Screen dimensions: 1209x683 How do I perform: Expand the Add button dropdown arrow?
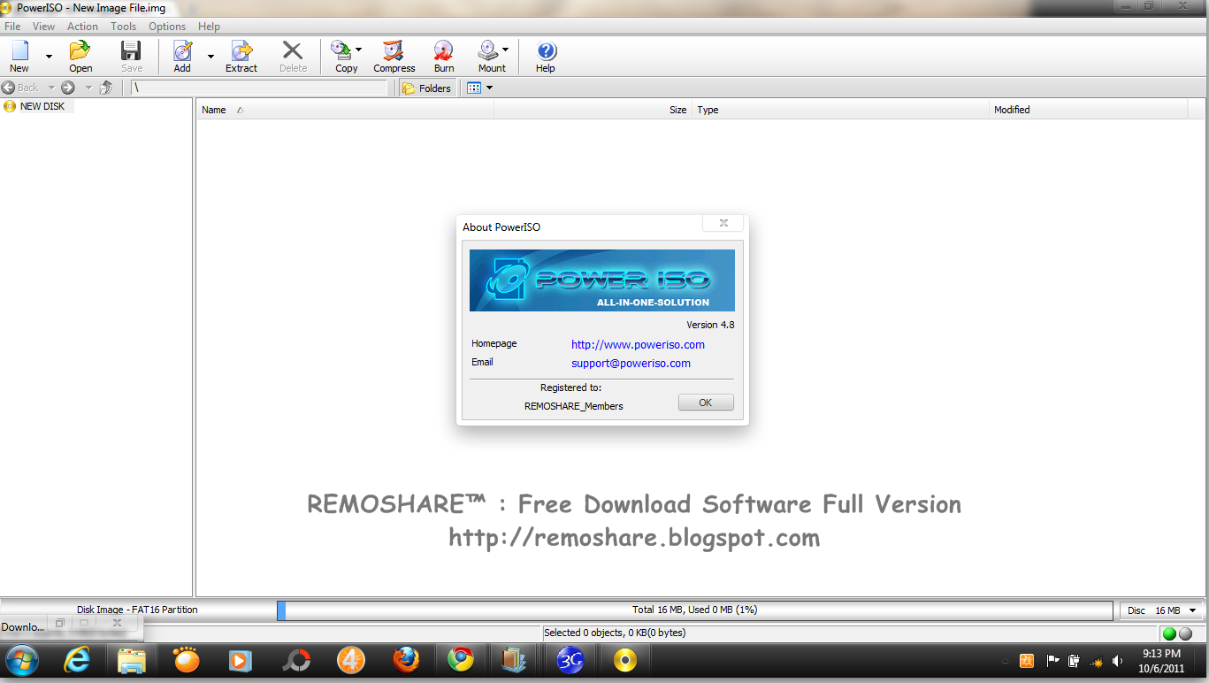click(x=210, y=57)
